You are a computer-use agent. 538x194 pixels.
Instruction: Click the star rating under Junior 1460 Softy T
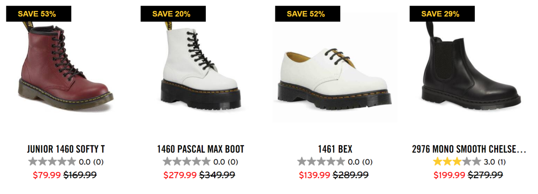[x=52, y=162]
